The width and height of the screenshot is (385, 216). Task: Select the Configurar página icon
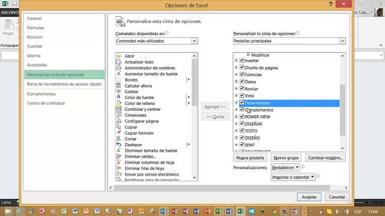(119, 121)
